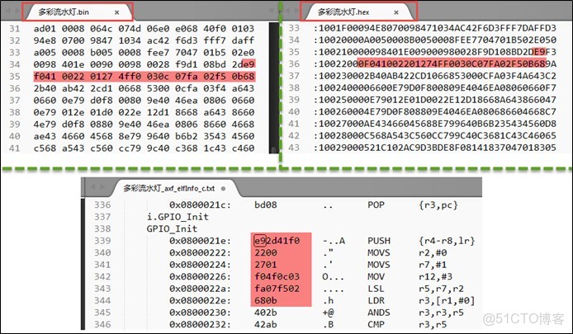Click opcode f04f0c03 on line 342
The image size is (573, 334).
277,277
